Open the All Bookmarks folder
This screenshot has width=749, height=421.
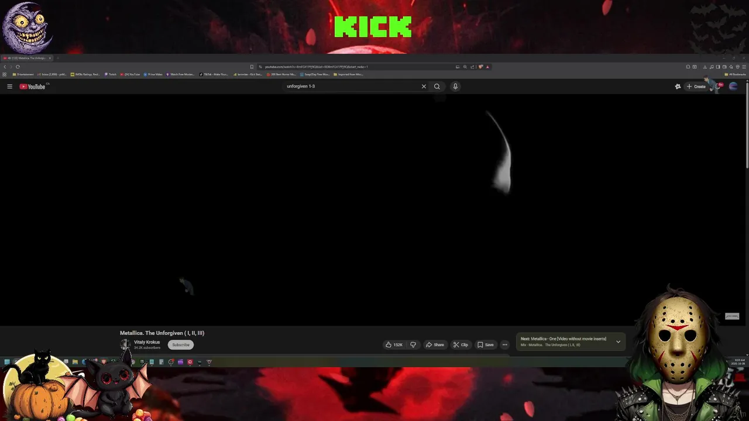point(736,74)
